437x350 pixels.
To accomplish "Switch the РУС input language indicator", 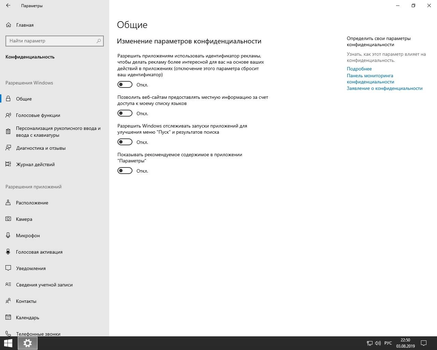I will 388,343.
